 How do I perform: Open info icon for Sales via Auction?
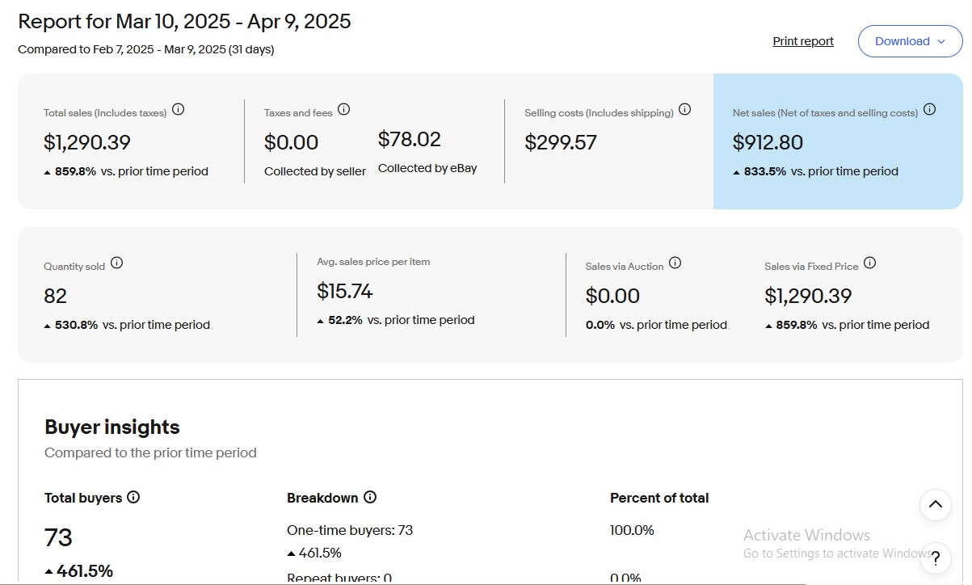tap(675, 263)
